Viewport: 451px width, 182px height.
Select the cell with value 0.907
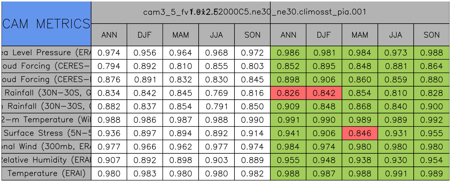click(109, 160)
